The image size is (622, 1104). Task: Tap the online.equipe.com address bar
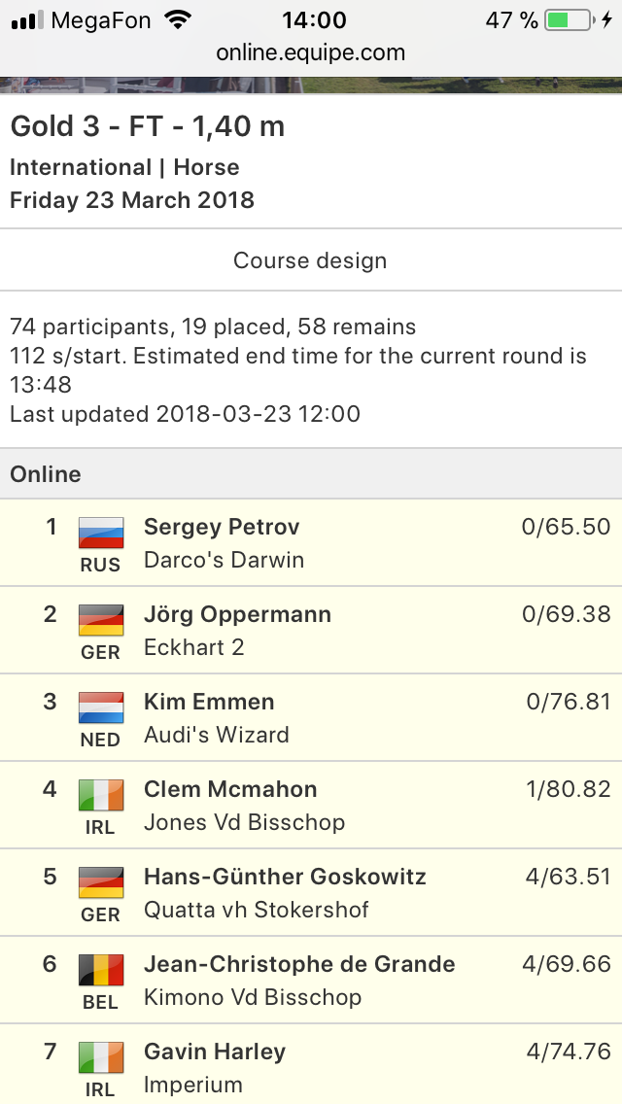click(x=311, y=52)
